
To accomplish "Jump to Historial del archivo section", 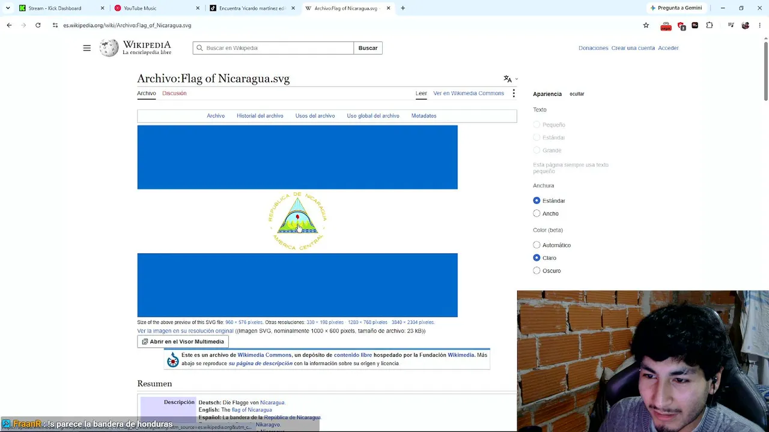I will coord(260,116).
